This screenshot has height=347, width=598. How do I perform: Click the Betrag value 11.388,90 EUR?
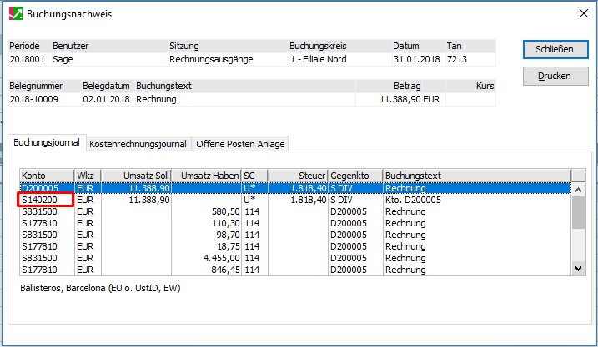click(402, 99)
